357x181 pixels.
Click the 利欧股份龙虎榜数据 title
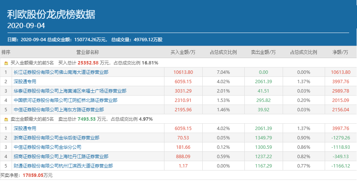(x=51, y=15)
